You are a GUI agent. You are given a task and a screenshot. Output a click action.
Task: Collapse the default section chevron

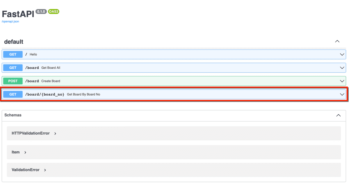coord(337,41)
